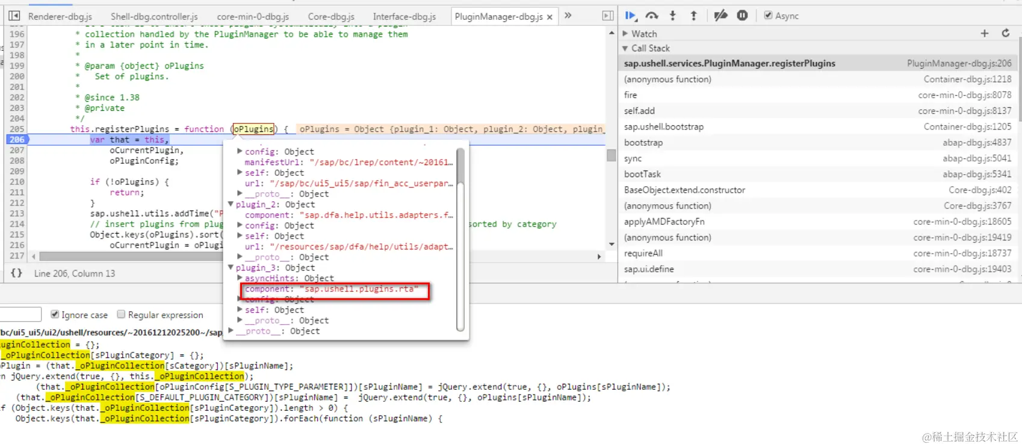Viewport: 1022px width, 447px height.
Task: Collapse plugin_2 object in tooltip
Action: [231, 204]
